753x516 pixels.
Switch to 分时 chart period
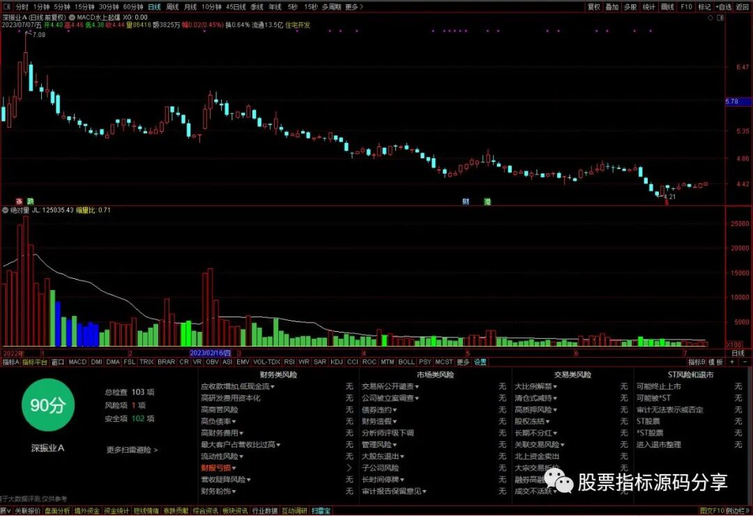tap(22, 7)
